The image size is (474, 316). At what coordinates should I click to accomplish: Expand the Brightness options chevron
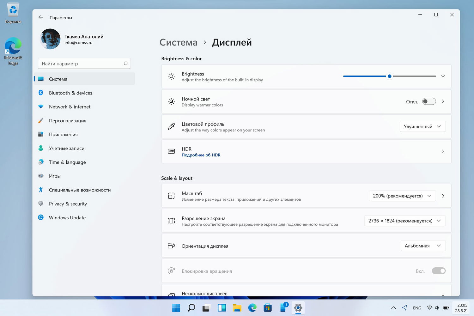pos(443,76)
